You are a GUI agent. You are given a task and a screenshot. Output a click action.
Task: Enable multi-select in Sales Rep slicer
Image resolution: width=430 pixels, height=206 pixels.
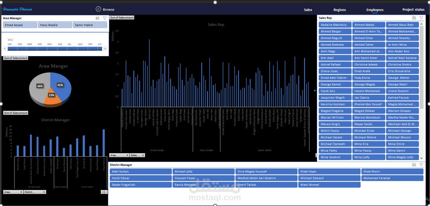(414, 18)
